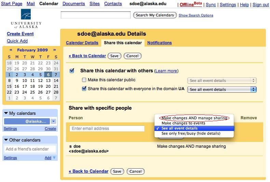Select February 17 in mini calendar
Viewport: 270px width, 182px height.
pyautogui.click(x=25, y=86)
